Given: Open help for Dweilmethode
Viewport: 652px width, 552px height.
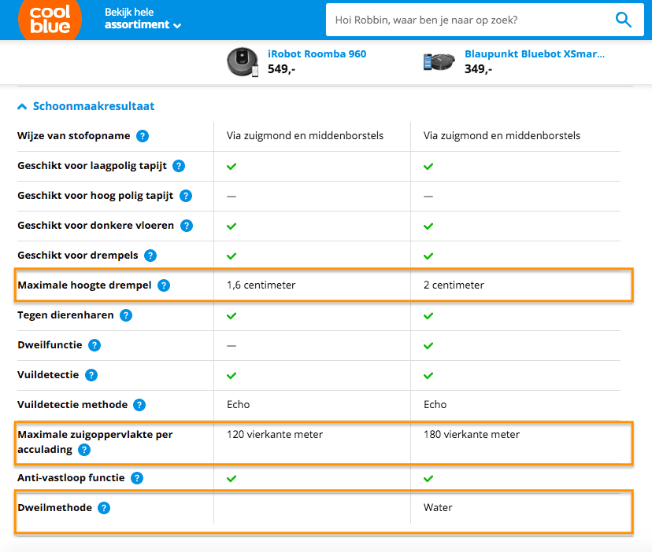Looking at the screenshot, I should click(104, 508).
